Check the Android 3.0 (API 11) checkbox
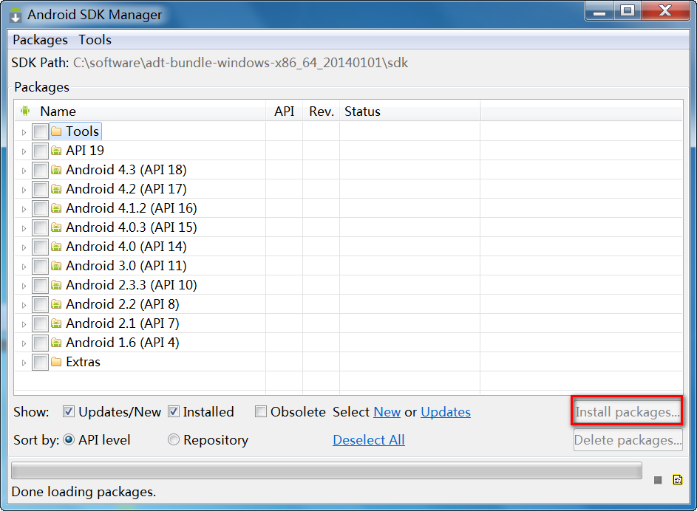The width and height of the screenshot is (697, 511). click(x=40, y=266)
